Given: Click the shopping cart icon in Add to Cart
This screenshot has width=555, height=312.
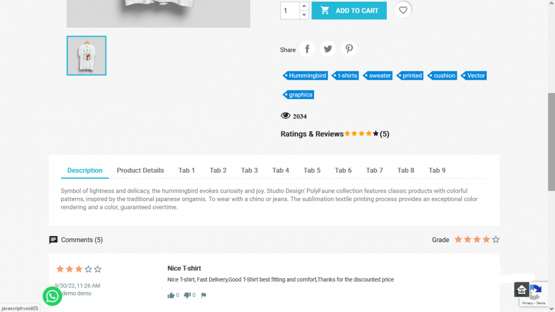Looking at the screenshot, I should (325, 10).
